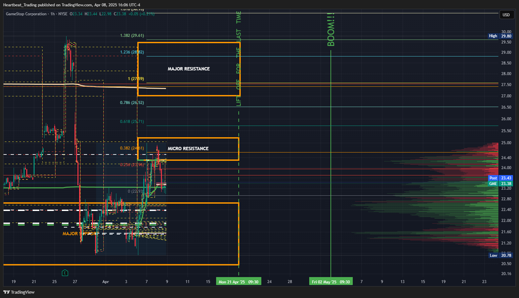Viewport: 519px width, 298px height.
Task: Click 25.00 on the price axis
Action: [506, 143]
